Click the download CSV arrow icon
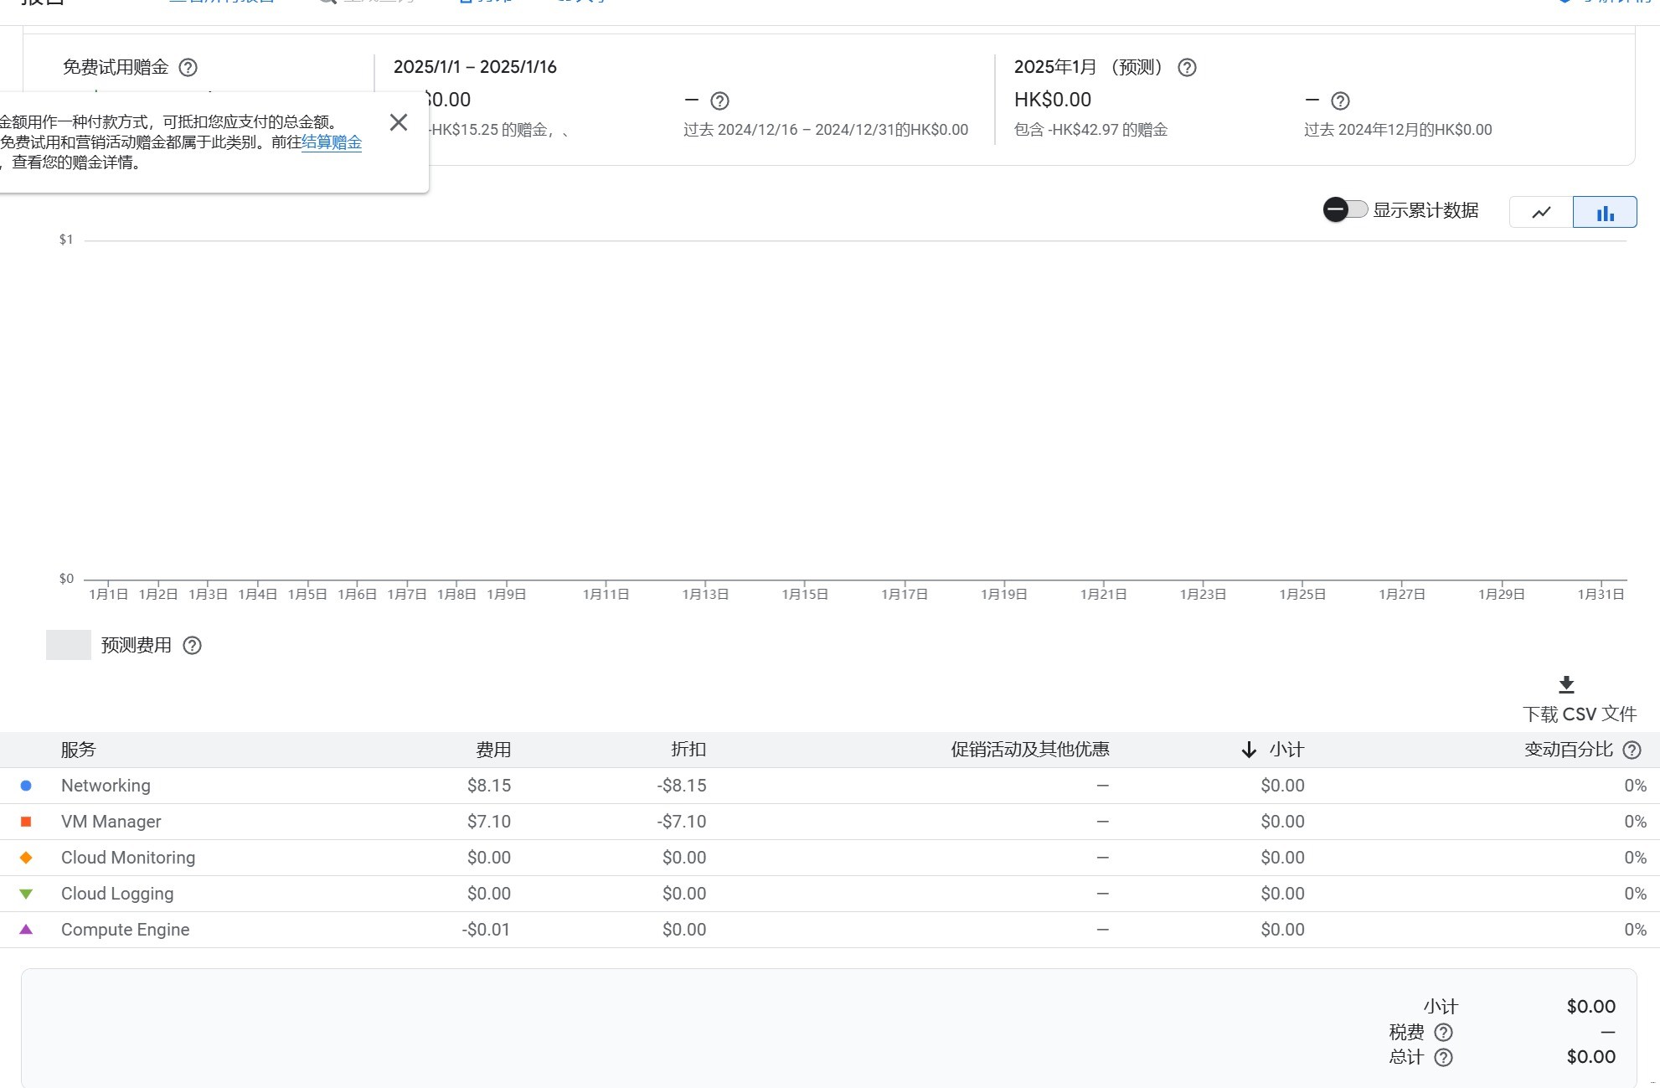Viewport: 1660px width, 1088px height. pos(1566,685)
